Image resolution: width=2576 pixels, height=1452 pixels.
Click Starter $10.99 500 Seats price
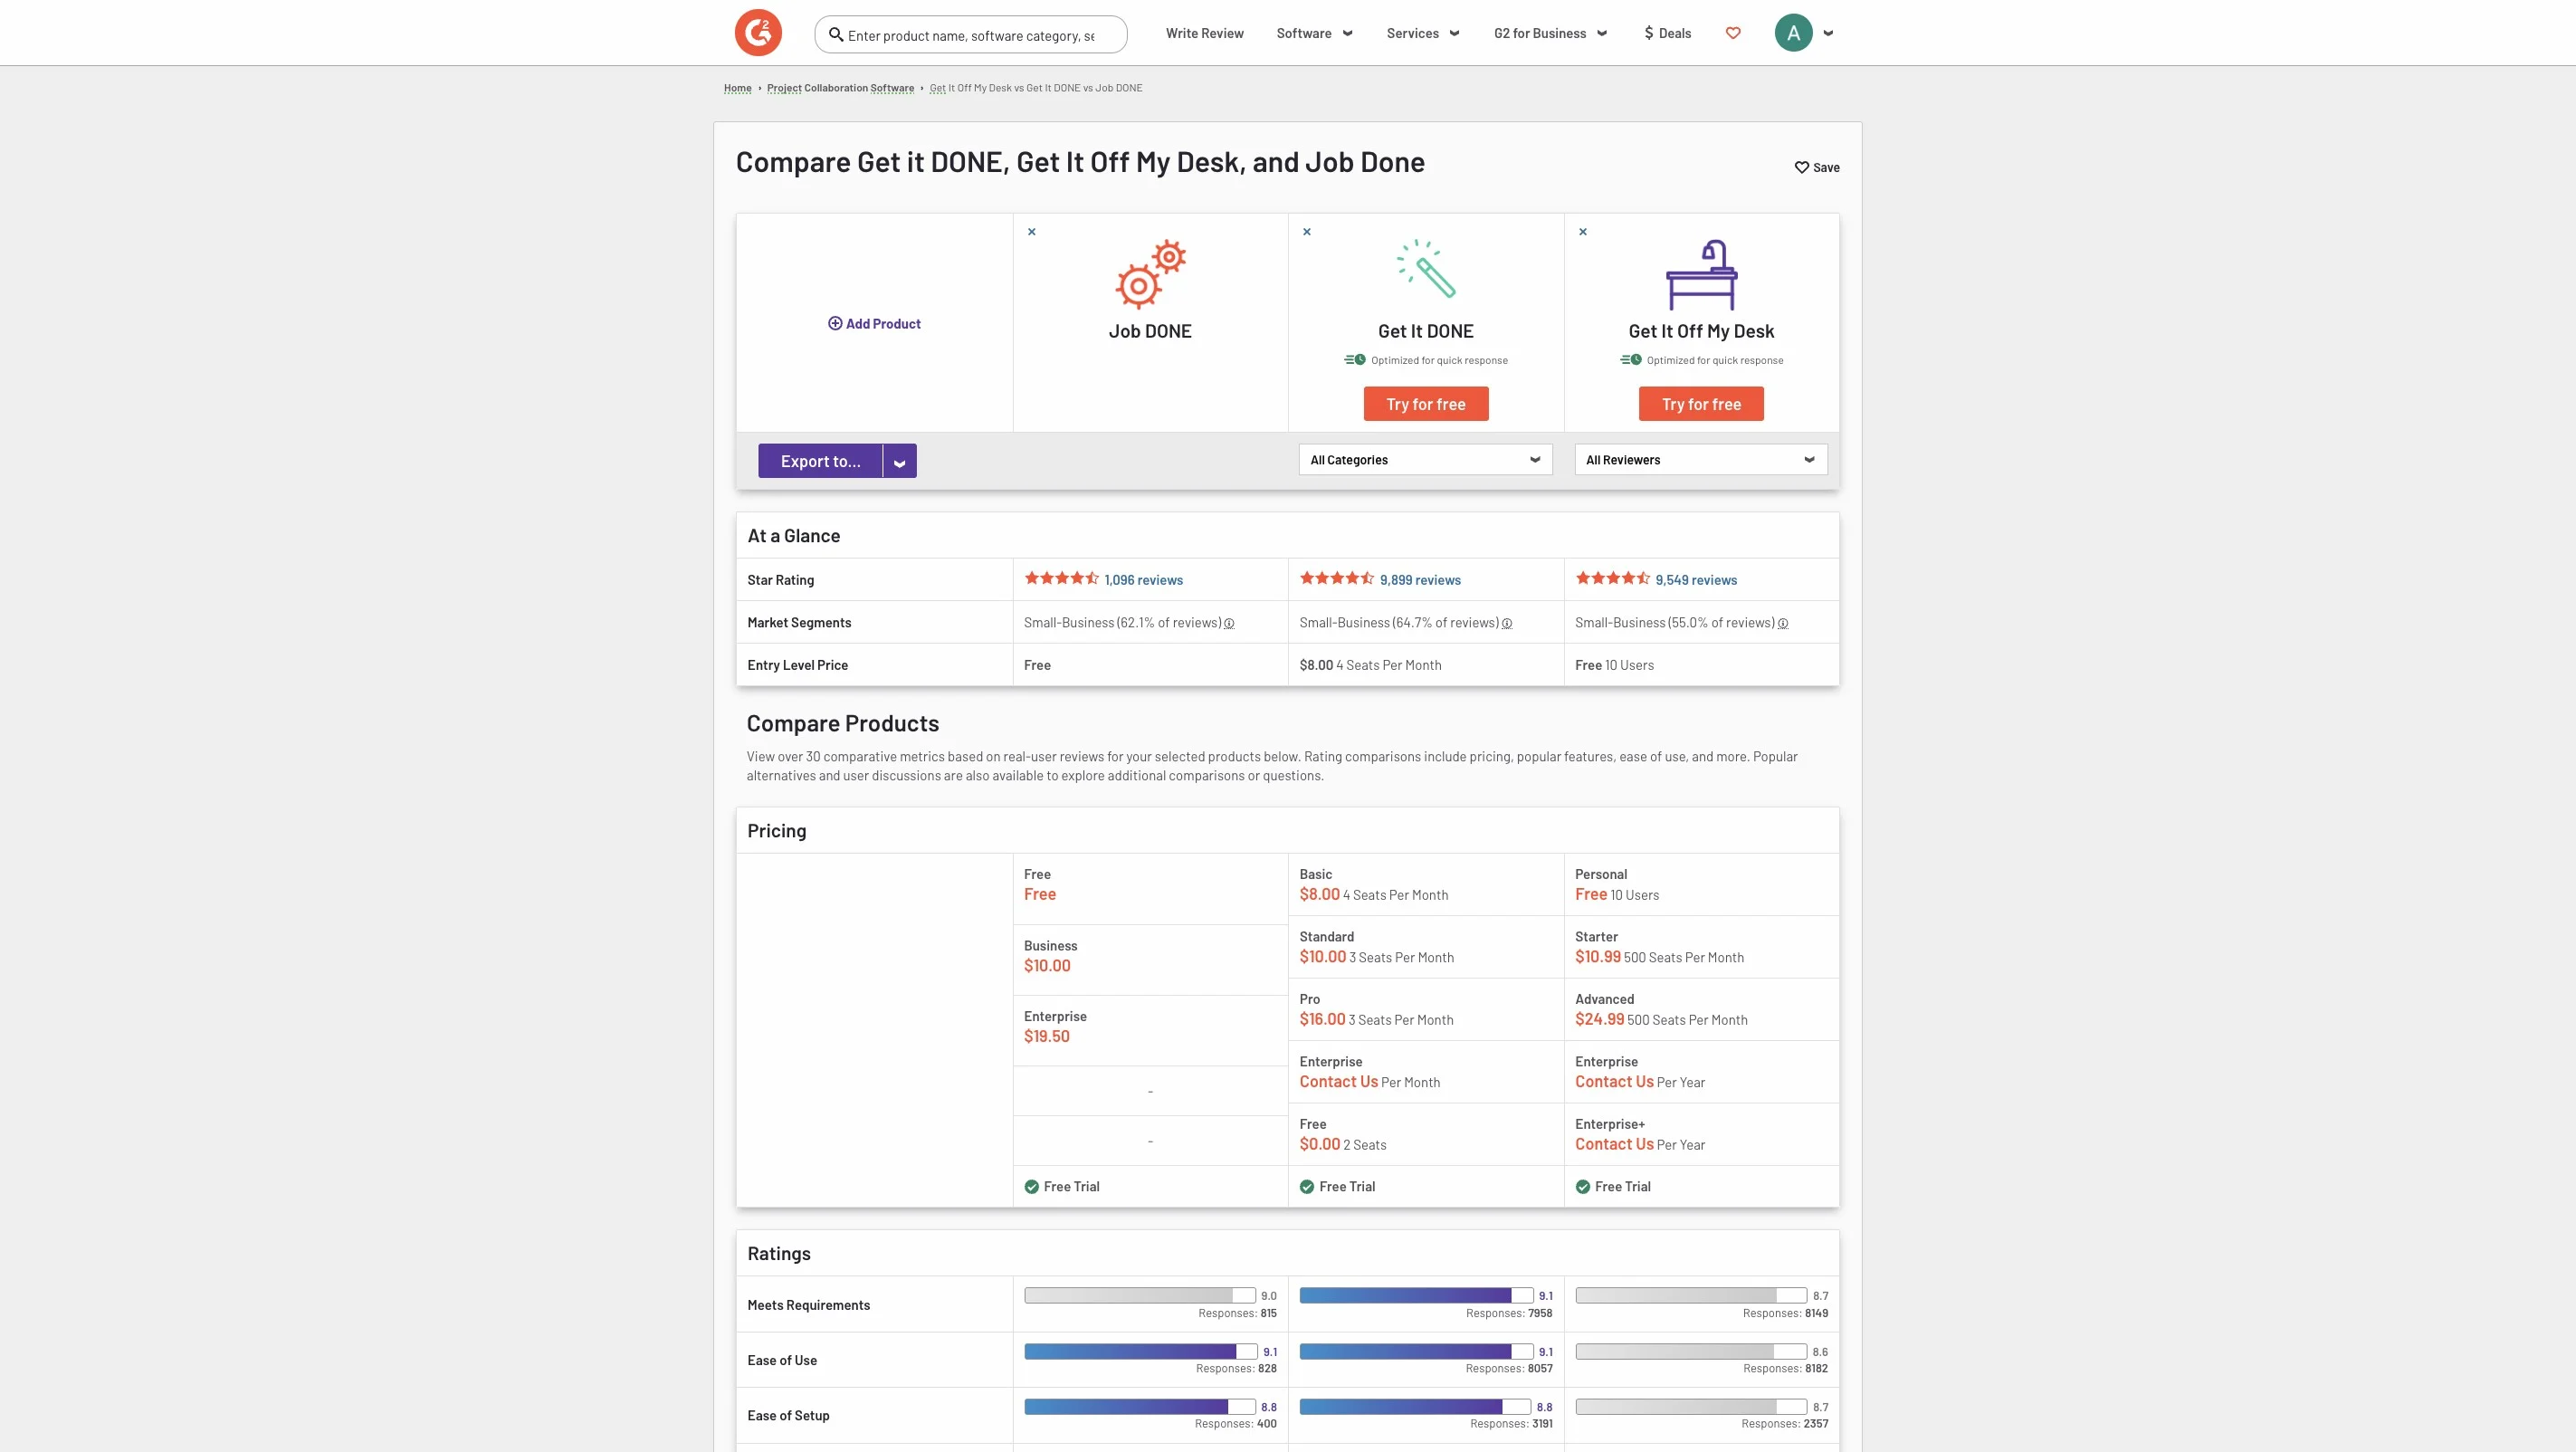tap(1659, 957)
